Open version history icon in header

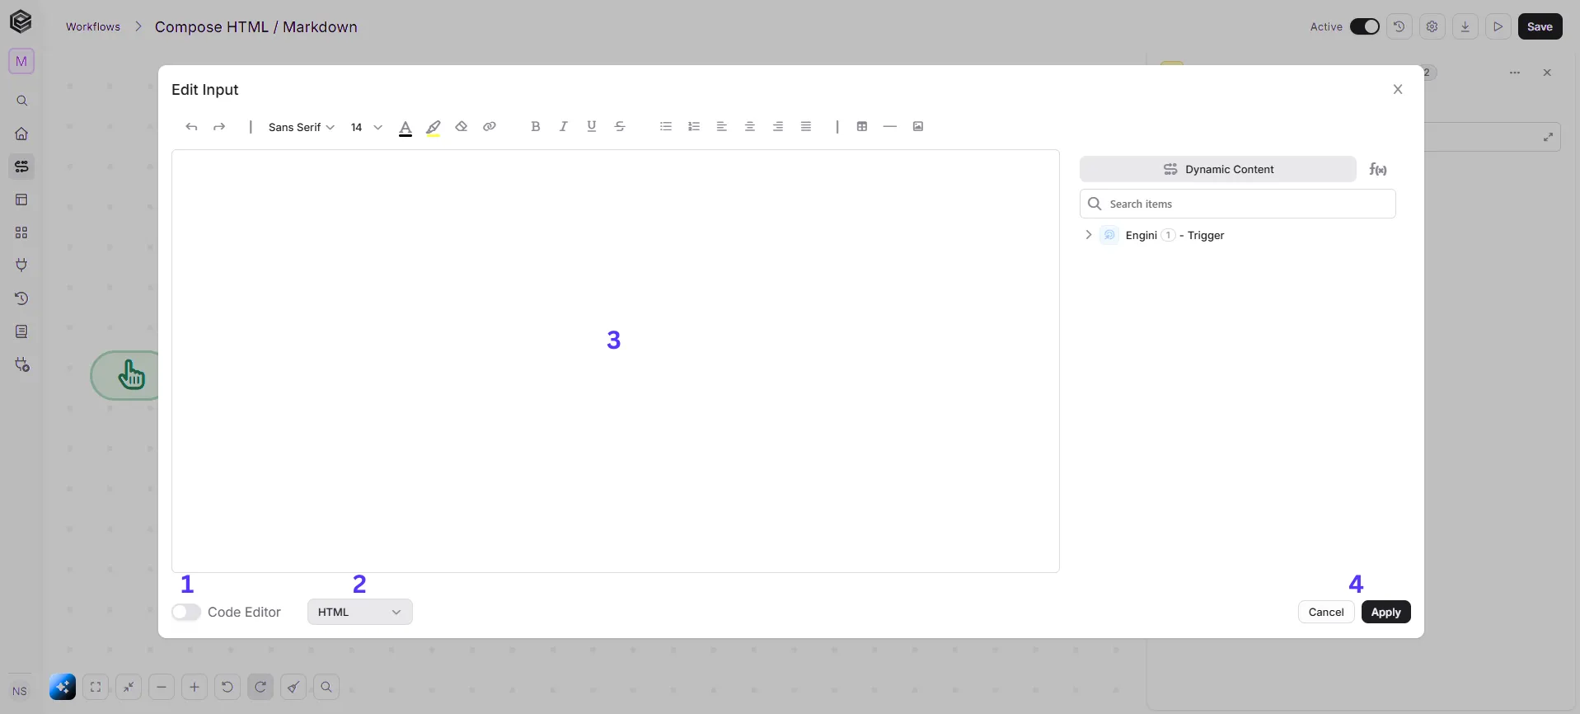pos(1399,26)
